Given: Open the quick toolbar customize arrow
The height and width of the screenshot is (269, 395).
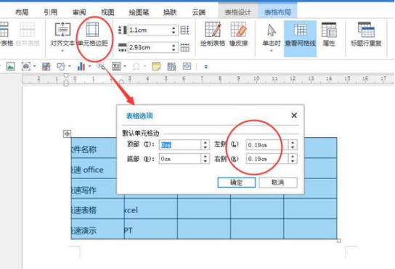Looking at the screenshot, I should click(205, 67).
